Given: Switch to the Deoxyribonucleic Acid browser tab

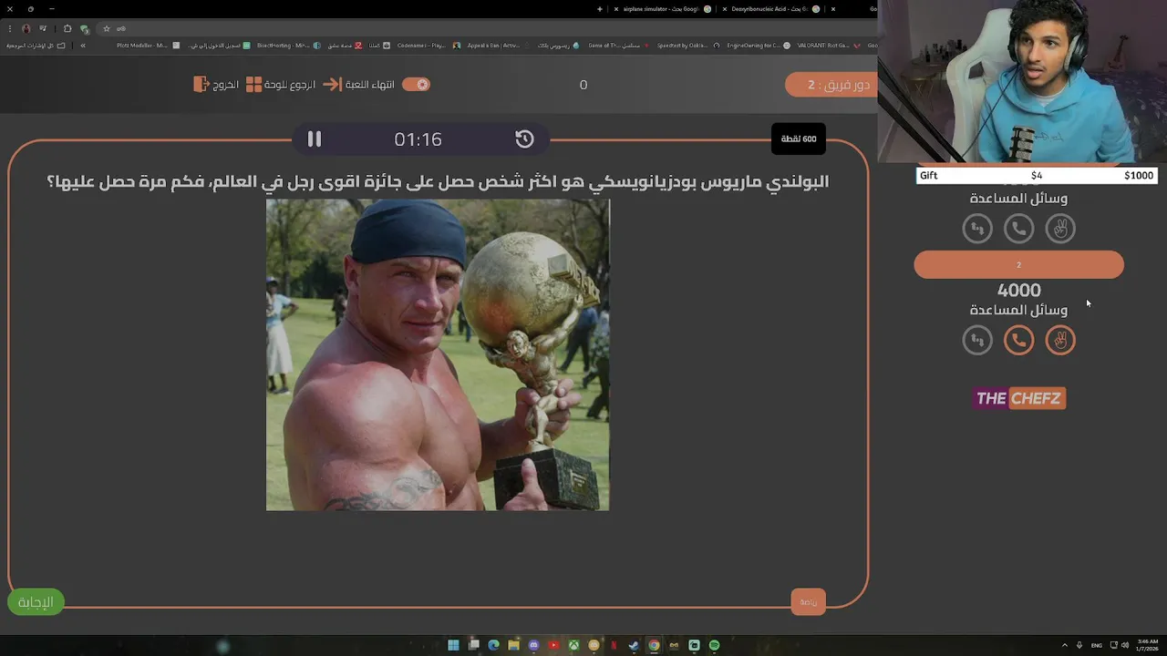Looking at the screenshot, I should 770,9.
